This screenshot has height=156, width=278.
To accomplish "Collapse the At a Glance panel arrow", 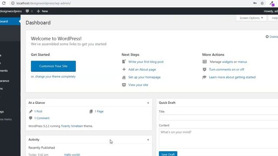I will click(148, 103).
